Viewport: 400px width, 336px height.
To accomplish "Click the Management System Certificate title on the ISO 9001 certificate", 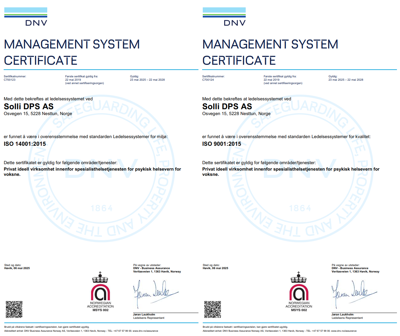I will pyautogui.click(x=270, y=52).
